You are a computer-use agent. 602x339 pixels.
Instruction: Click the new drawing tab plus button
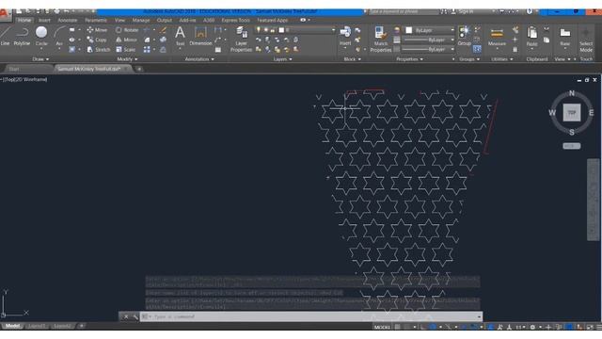pos(139,69)
